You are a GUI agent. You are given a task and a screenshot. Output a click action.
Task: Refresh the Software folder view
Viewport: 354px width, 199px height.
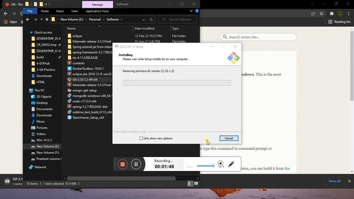point(151,20)
